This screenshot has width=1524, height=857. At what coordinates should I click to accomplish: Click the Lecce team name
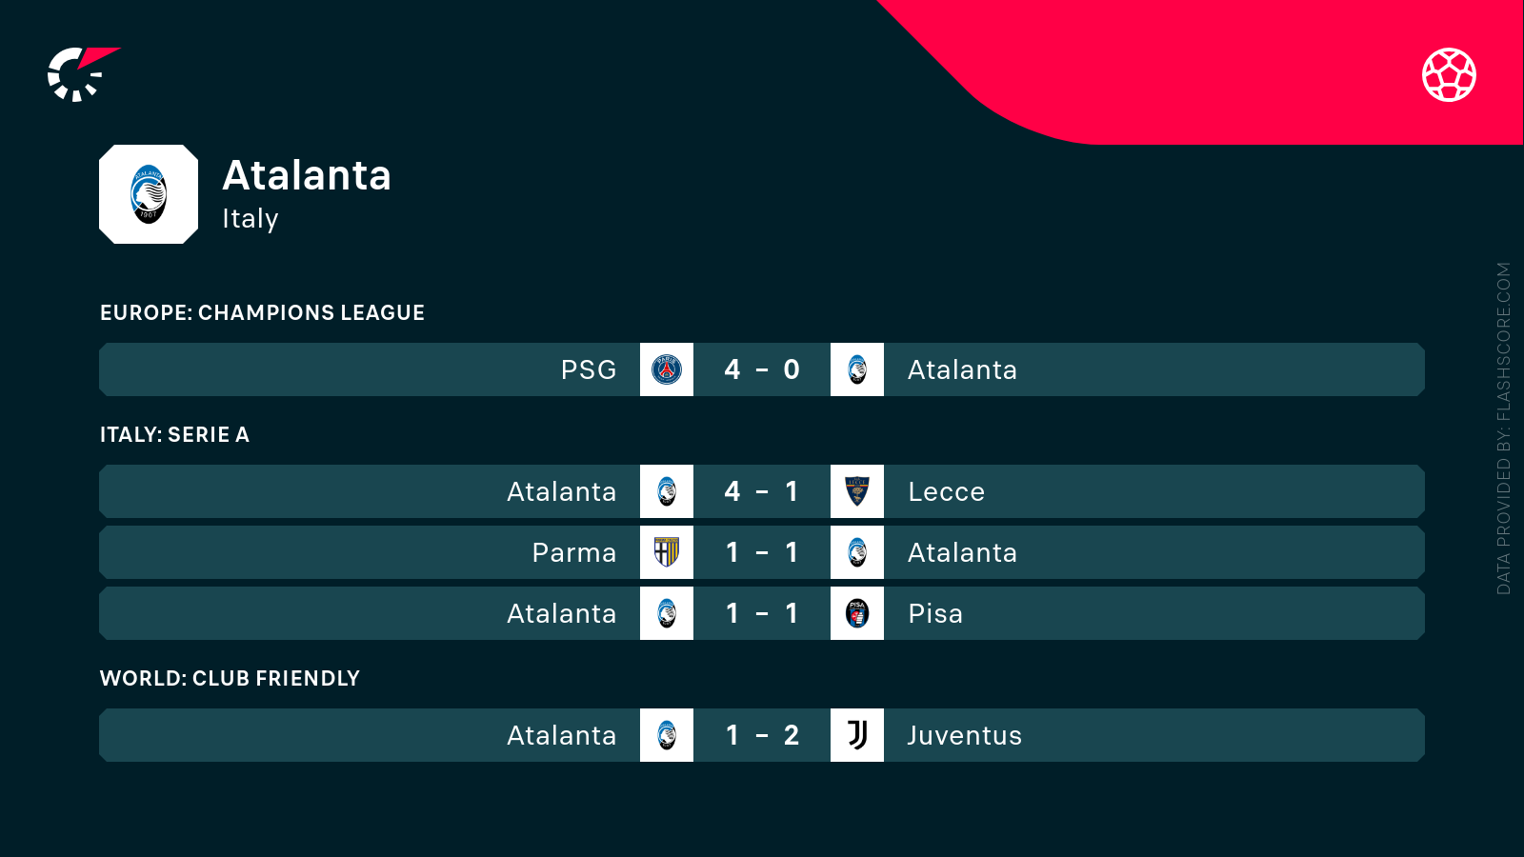click(946, 491)
